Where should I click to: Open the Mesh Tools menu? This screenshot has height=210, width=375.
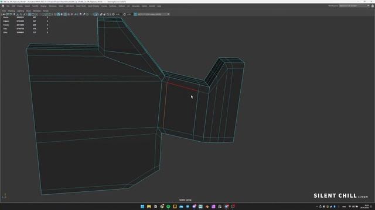coord(81,6)
